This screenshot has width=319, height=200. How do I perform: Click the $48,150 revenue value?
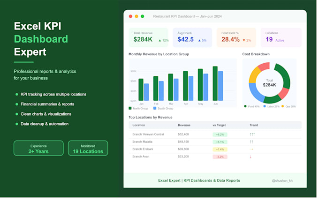coord(183,142)
